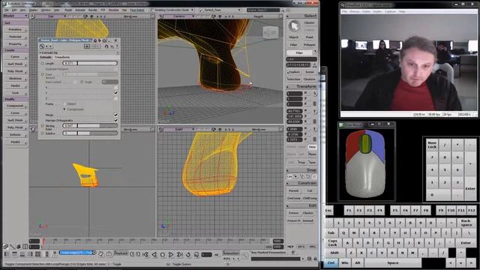This screenshot has height=270, width=480.
Task: Click the lock icon at bottom right
Action: tap(315, 259)
